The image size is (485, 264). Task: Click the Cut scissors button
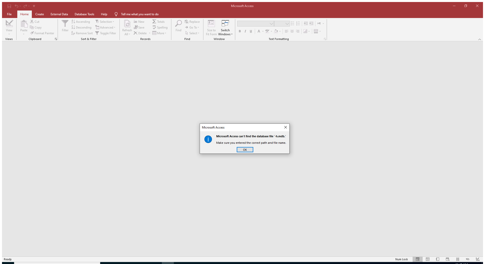click(35, 22)
